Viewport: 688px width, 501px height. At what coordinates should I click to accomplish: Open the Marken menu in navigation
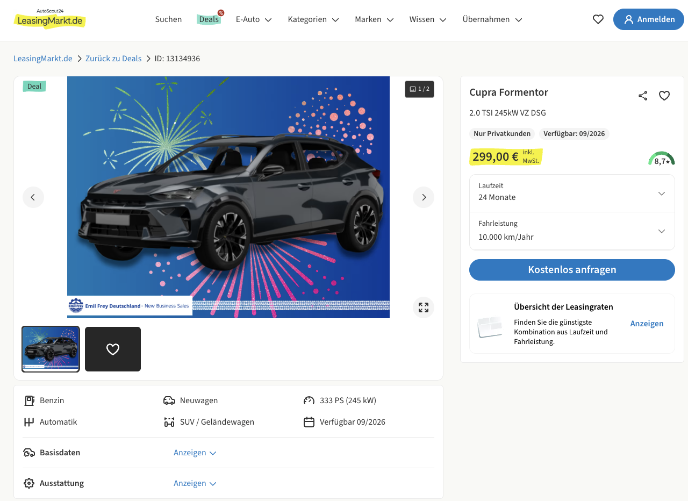tap(374, 19)
